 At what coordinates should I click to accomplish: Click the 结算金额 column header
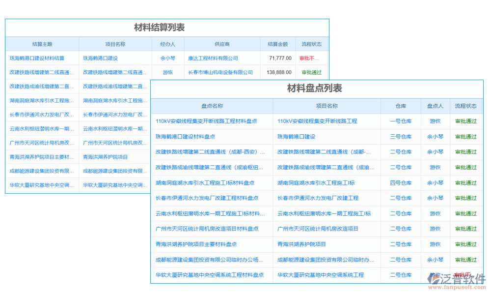click(278, 44)
